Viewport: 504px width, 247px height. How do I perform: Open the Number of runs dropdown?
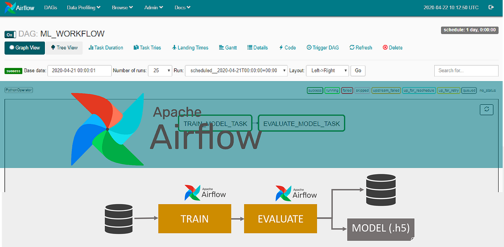(x=160, y=71)
